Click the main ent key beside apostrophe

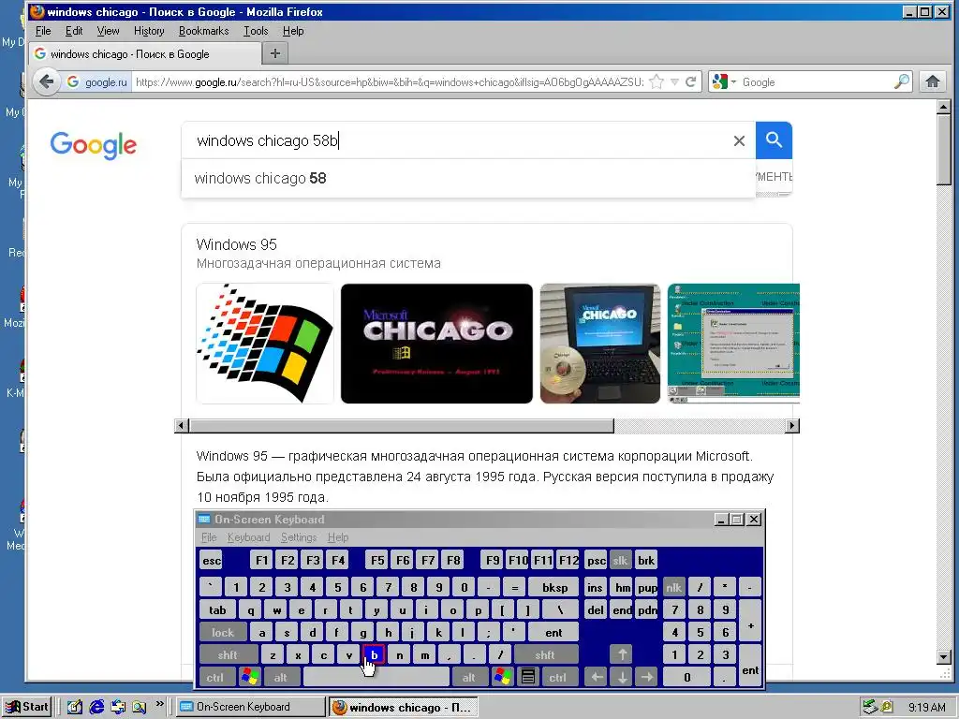(x=553, y=632)
